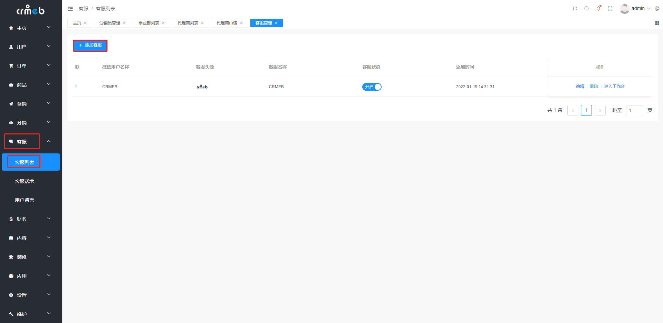Image resolution: width=663 pixels, height=323 pixels.
Task: Switch to the 代理商申请 tab
Action: tap(227, 23)
